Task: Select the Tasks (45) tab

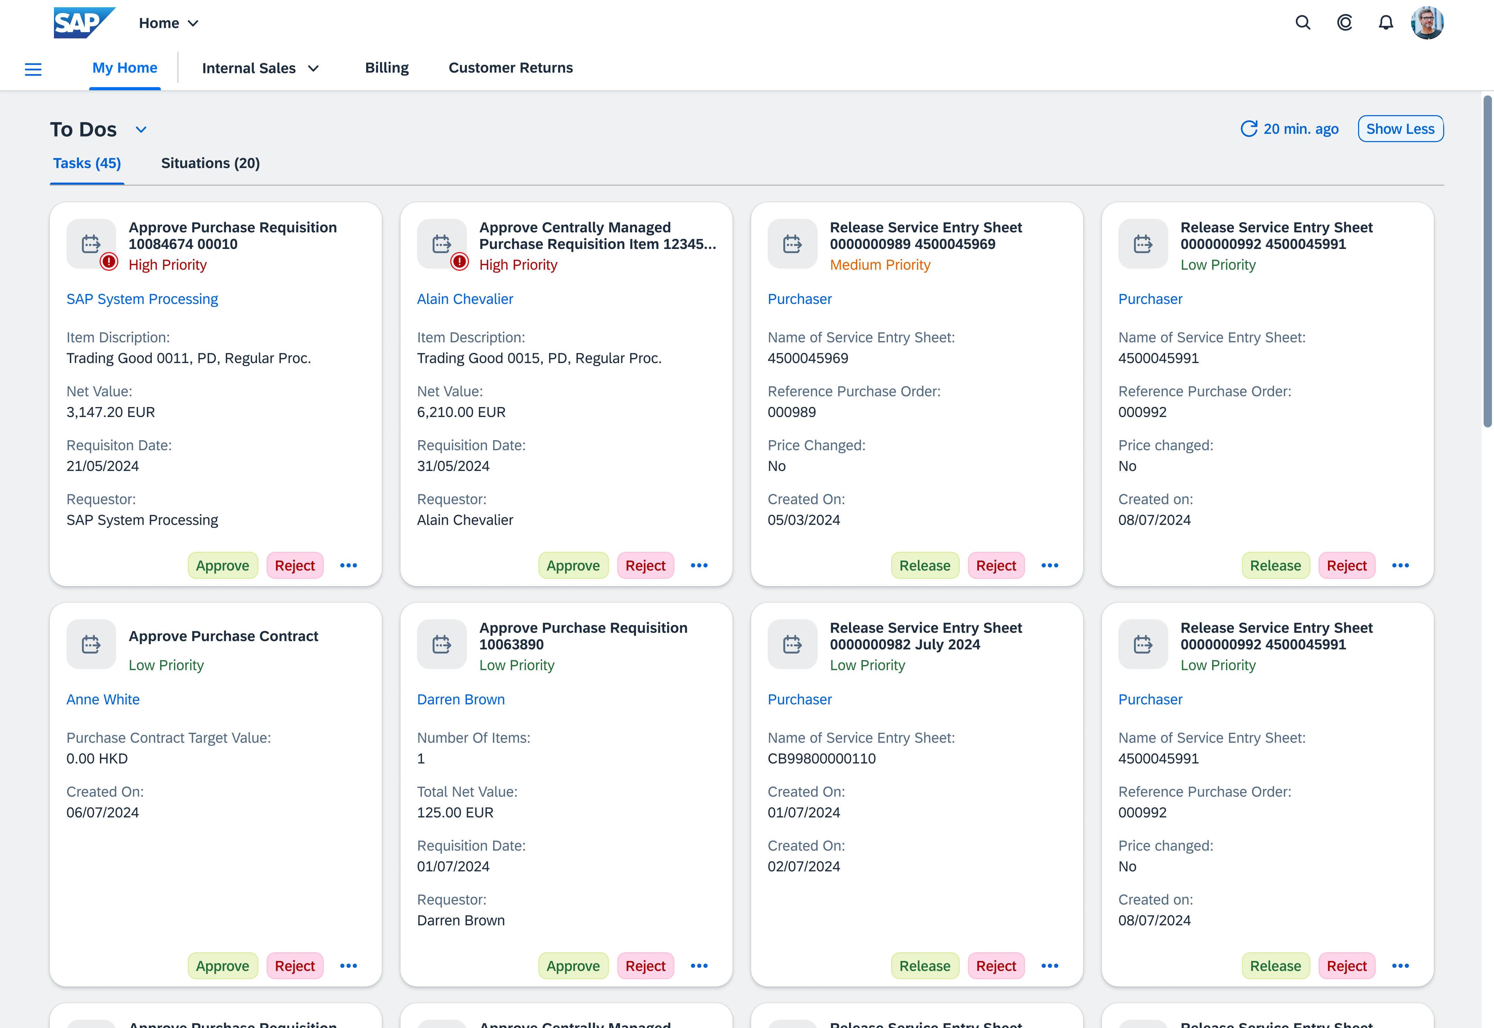Action: point(87,163)
